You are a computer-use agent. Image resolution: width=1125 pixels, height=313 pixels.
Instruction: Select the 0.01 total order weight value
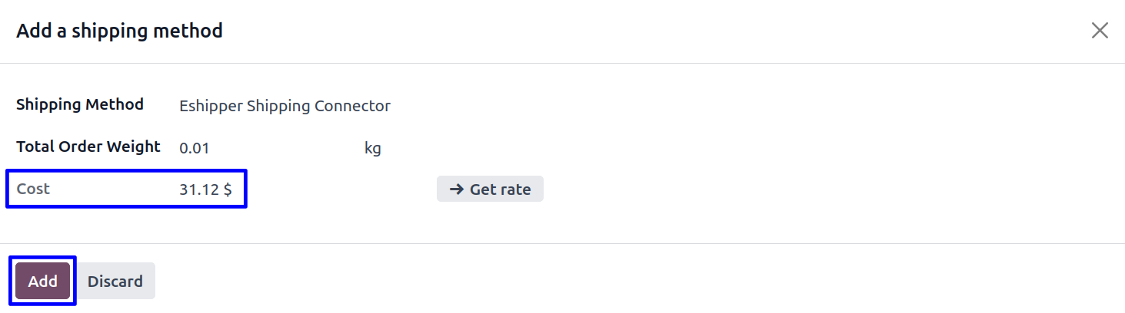[194, 148]
